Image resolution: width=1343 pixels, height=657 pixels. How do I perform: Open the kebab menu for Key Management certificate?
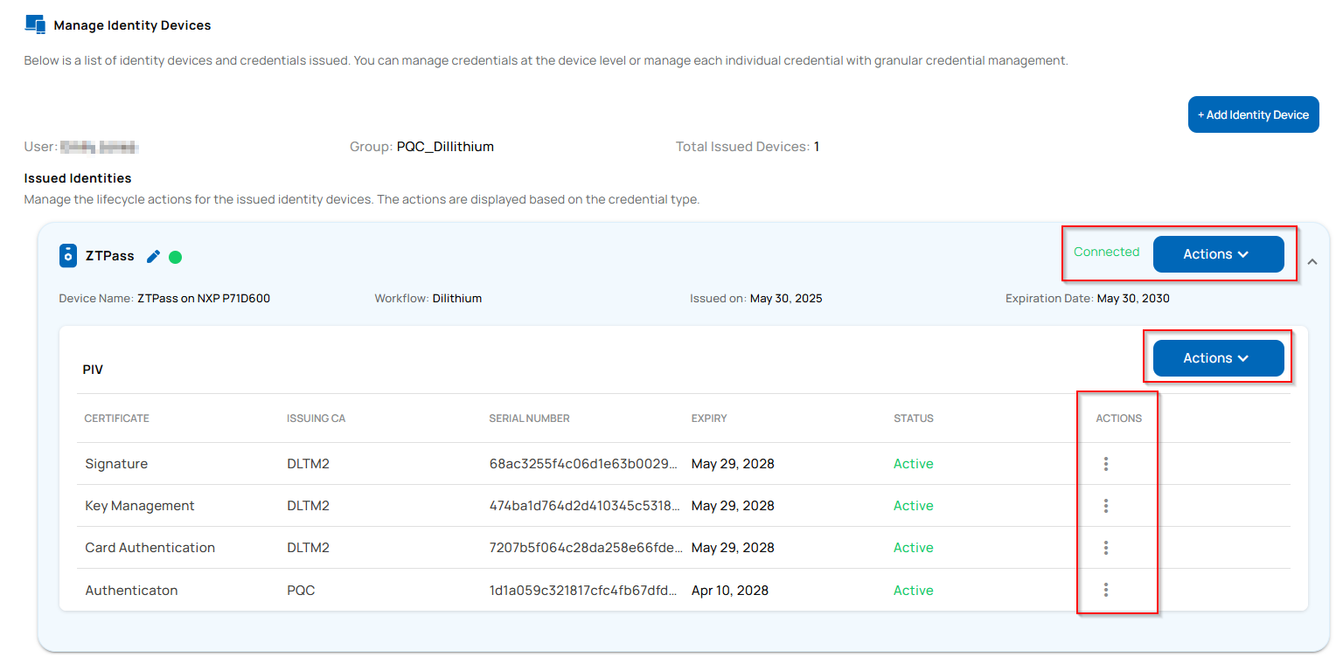(x=1105, y=505)
